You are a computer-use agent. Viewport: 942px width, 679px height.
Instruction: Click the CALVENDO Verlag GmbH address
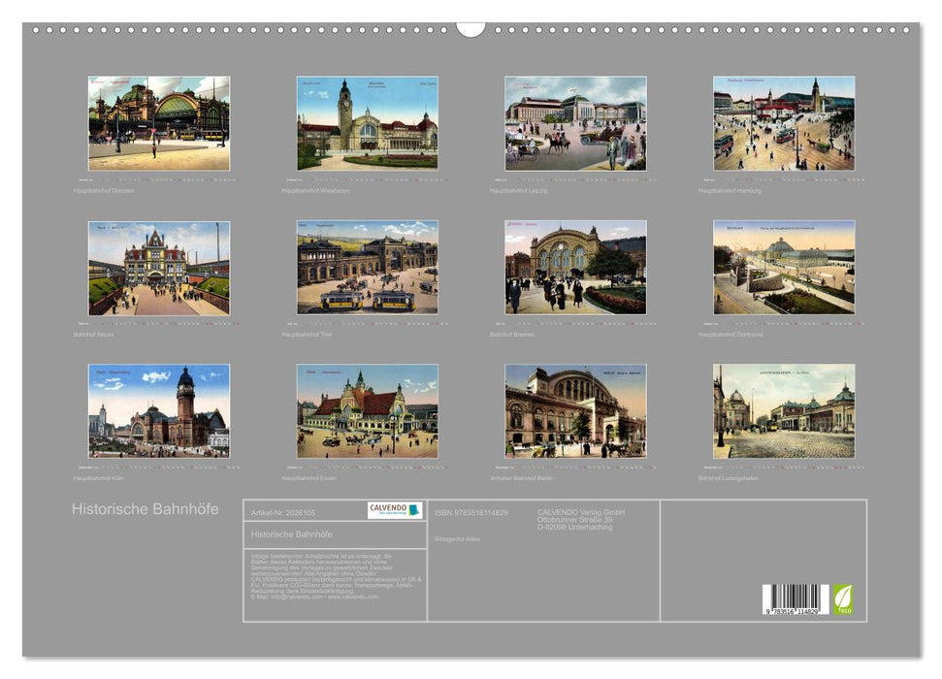(x=581, y=519)
